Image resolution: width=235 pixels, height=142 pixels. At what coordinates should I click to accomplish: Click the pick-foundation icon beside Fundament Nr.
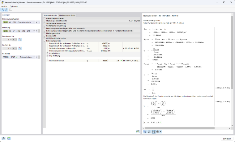coord(20,40)
